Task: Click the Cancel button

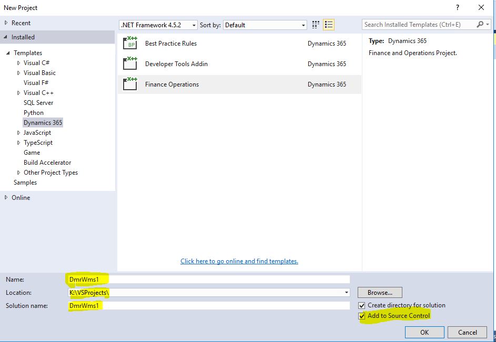Action: click(x=467, y=332)
